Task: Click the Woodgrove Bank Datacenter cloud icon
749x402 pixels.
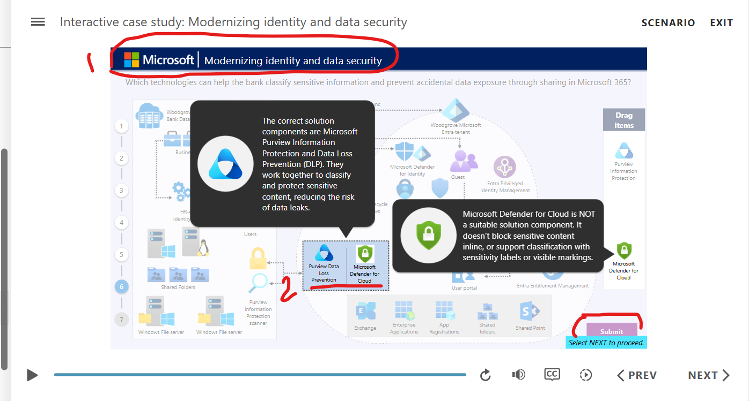Action: click(x=149, y=115)
